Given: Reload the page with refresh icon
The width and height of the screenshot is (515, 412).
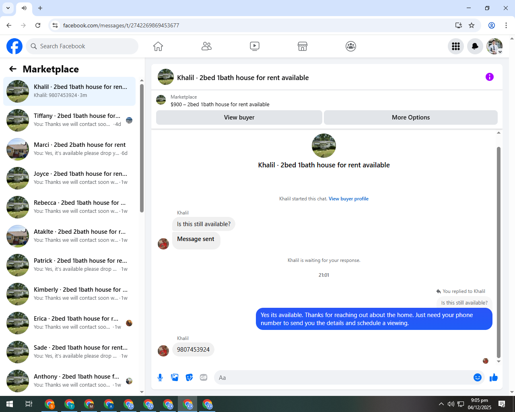Looking at the screenshot, I should point(38,25).
